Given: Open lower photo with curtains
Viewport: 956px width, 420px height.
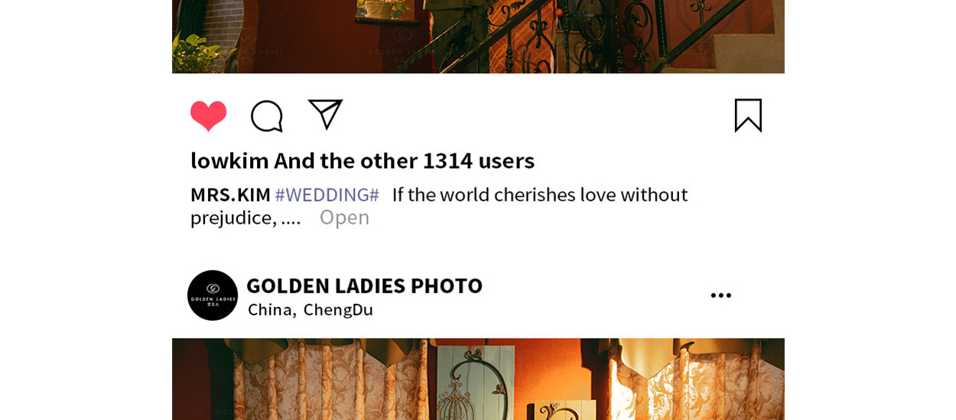Looking at the screenshot, I should tap(478, 379).
